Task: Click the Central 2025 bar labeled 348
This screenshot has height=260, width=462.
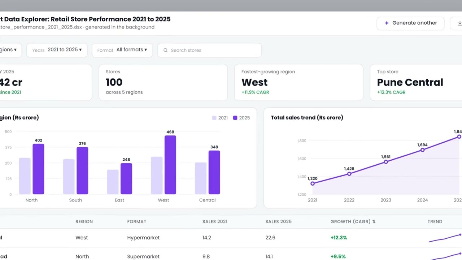Action: (214, 172)
